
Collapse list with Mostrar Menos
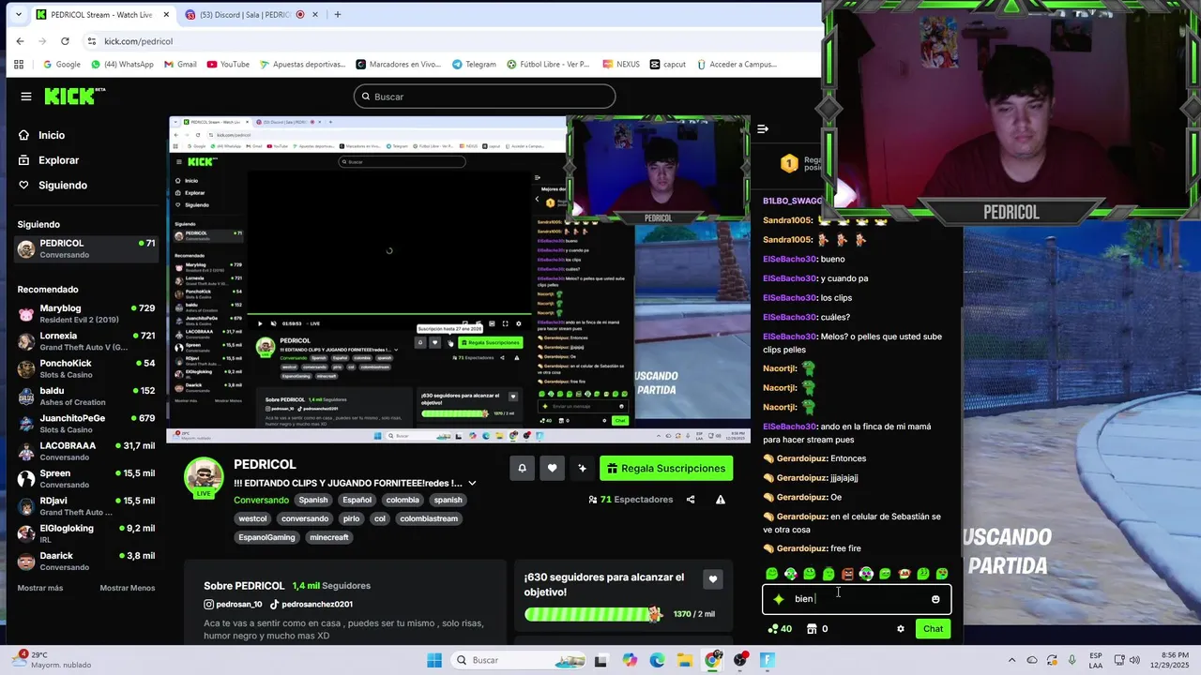point(128,588)
